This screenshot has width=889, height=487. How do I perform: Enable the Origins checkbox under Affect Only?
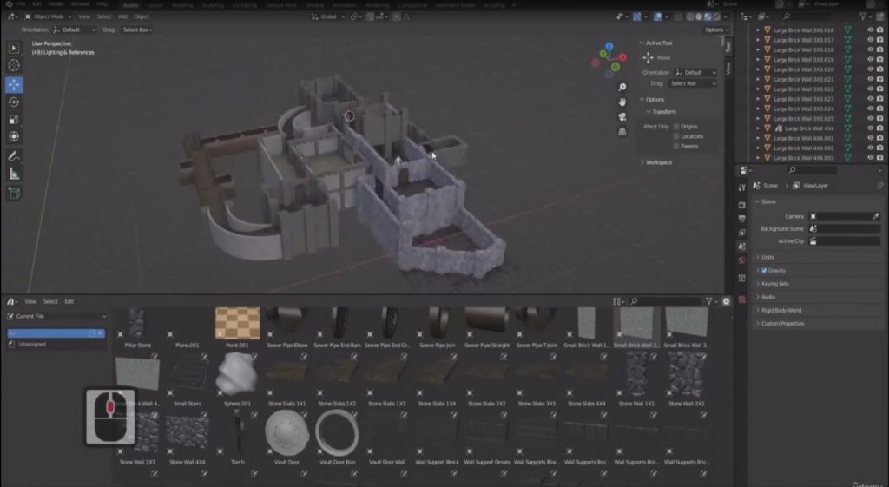(675, 127)
